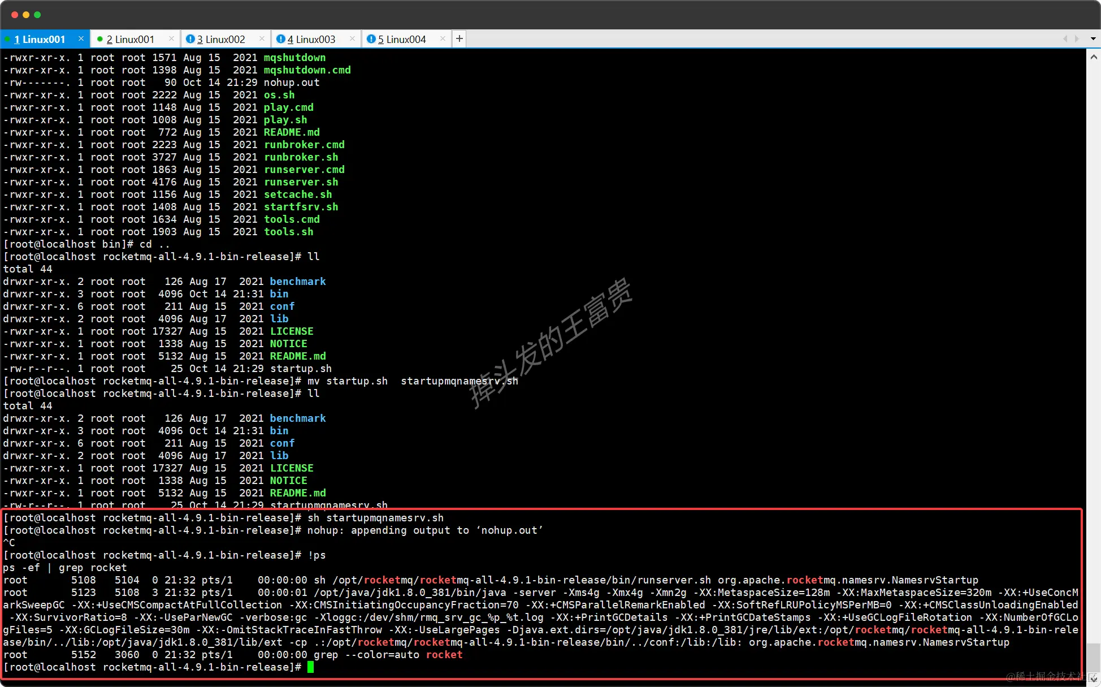Viewport: 1101px width, 687px height.
Task: Click the green macOS zoom window button
Action: [x=37, y=15]
